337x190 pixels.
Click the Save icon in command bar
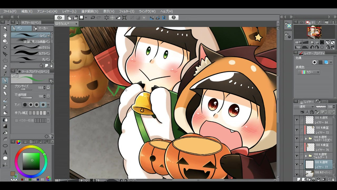(81, 18)
